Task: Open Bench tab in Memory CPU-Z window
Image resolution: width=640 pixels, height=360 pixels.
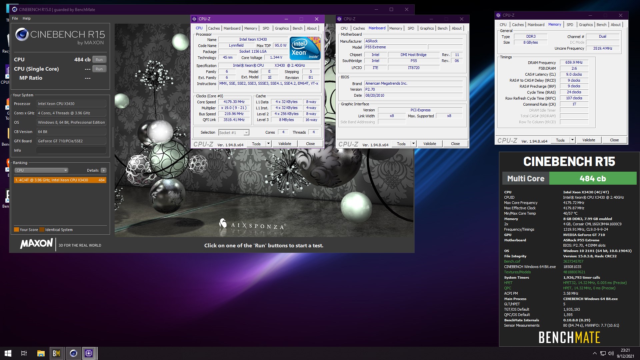Action: point(602,25)
